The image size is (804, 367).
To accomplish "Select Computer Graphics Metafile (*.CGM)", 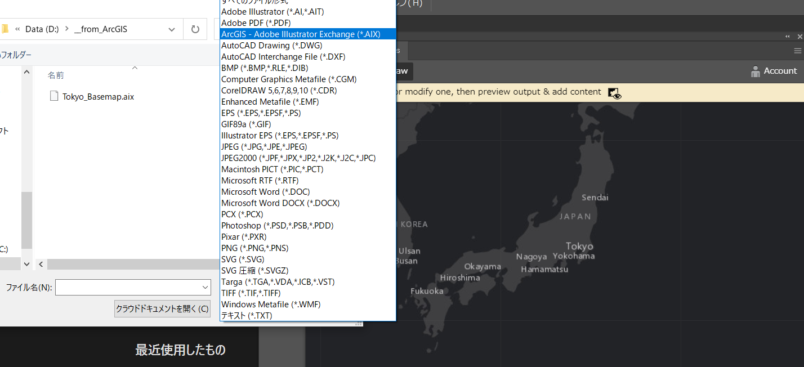I will coord(308,79).
